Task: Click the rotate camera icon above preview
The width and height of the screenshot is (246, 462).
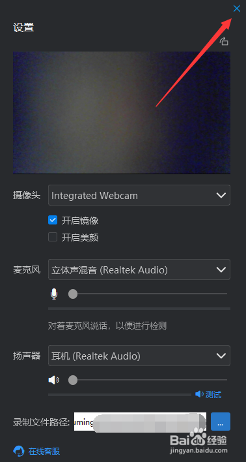Action: tap(224, 41)
